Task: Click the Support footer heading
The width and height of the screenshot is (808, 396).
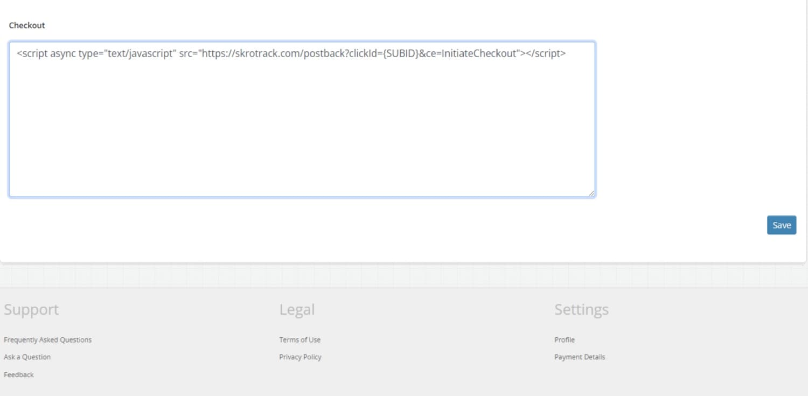Action: pos(31,310)
